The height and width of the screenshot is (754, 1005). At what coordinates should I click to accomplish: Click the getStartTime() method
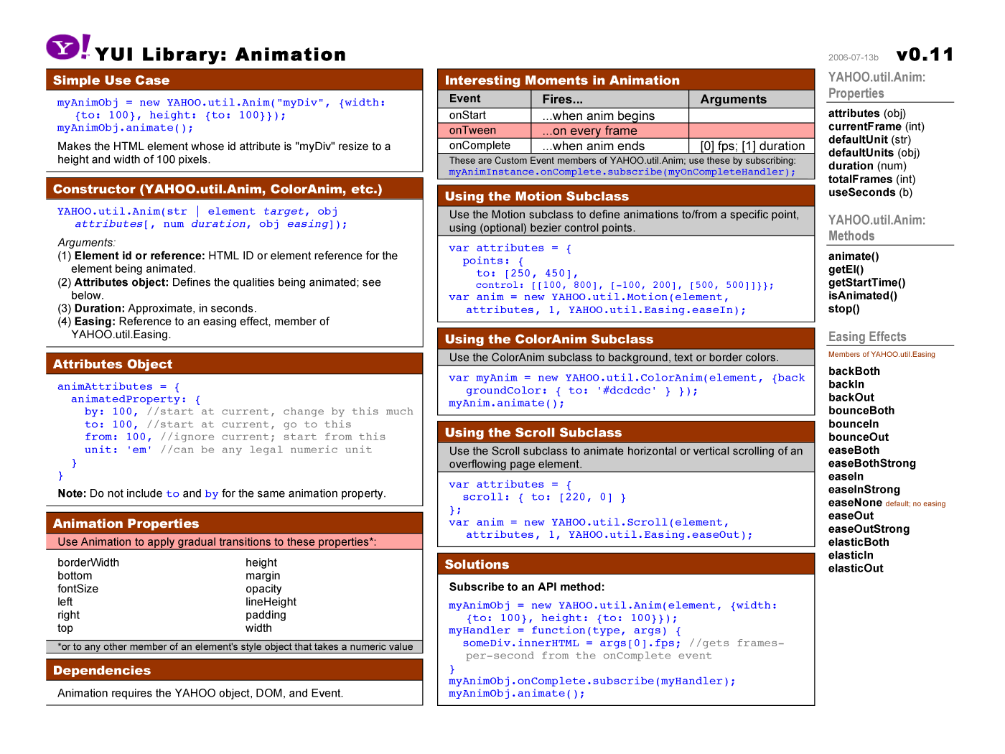coord(866,282)
